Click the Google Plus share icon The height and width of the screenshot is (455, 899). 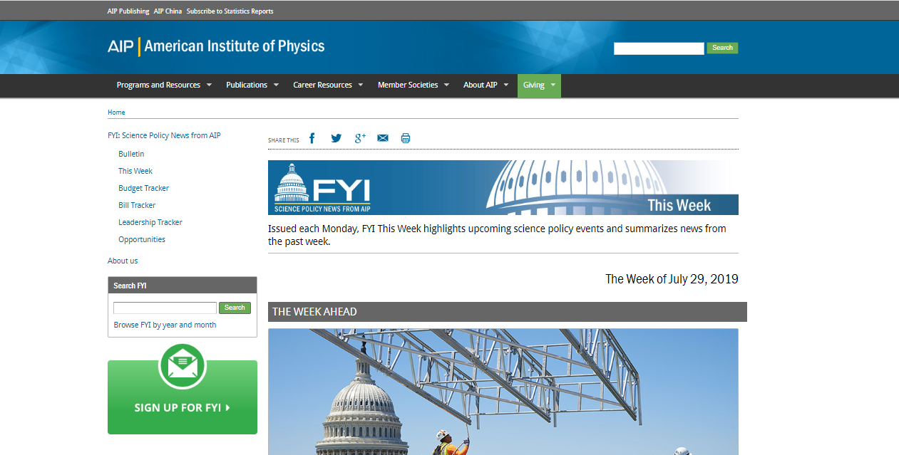(360, 138)
